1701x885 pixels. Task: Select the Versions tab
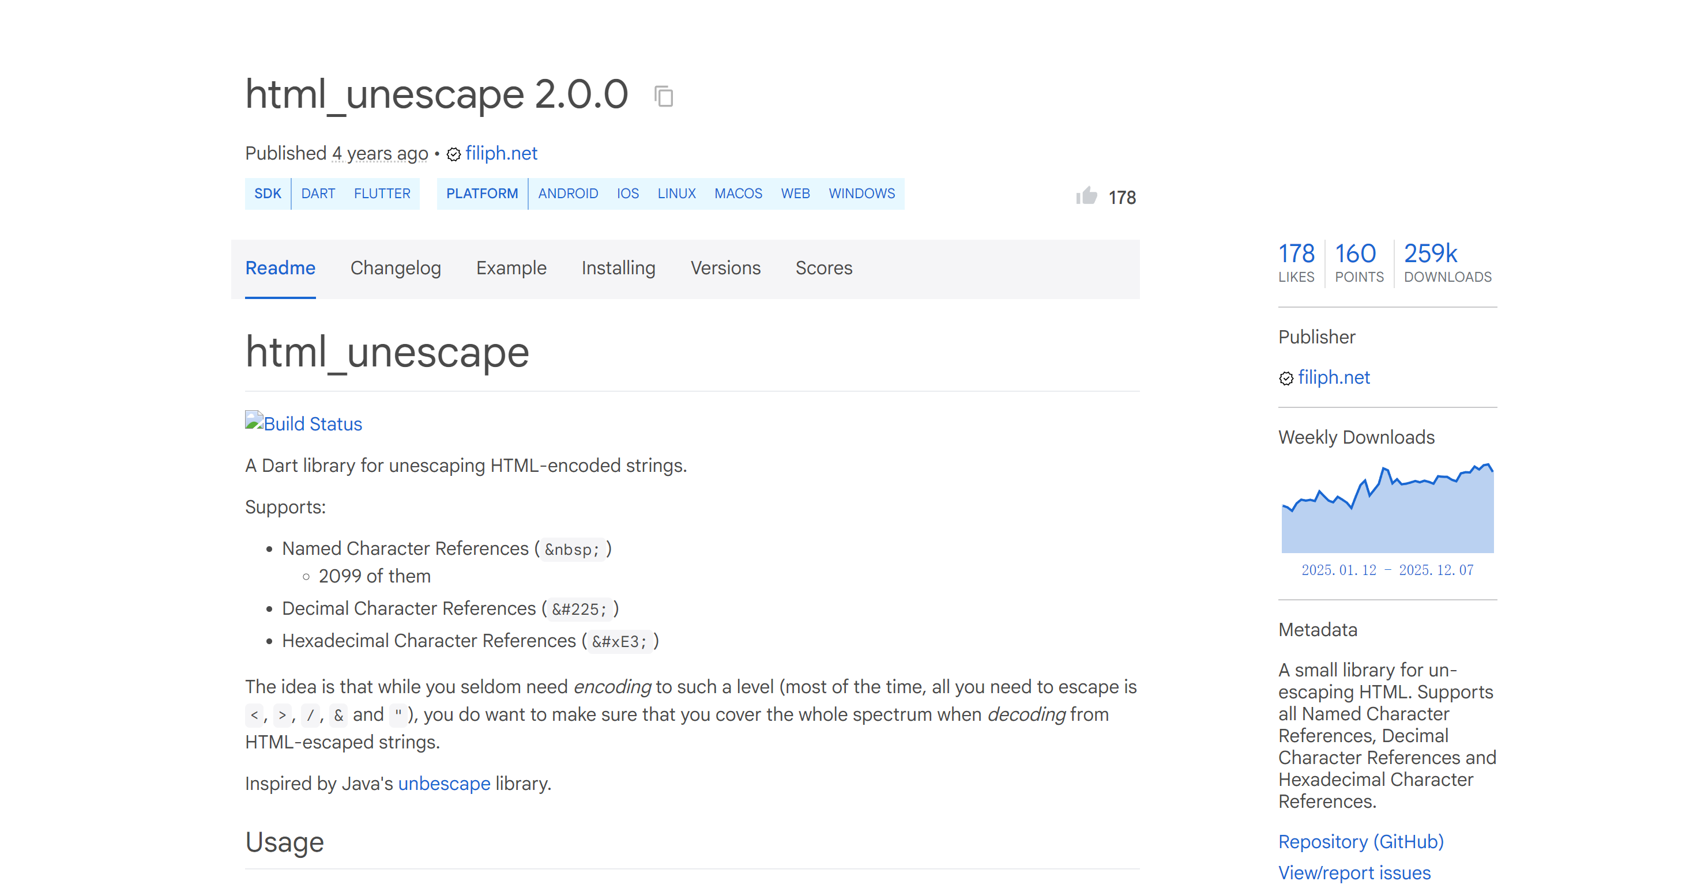(x=725, y=268)
